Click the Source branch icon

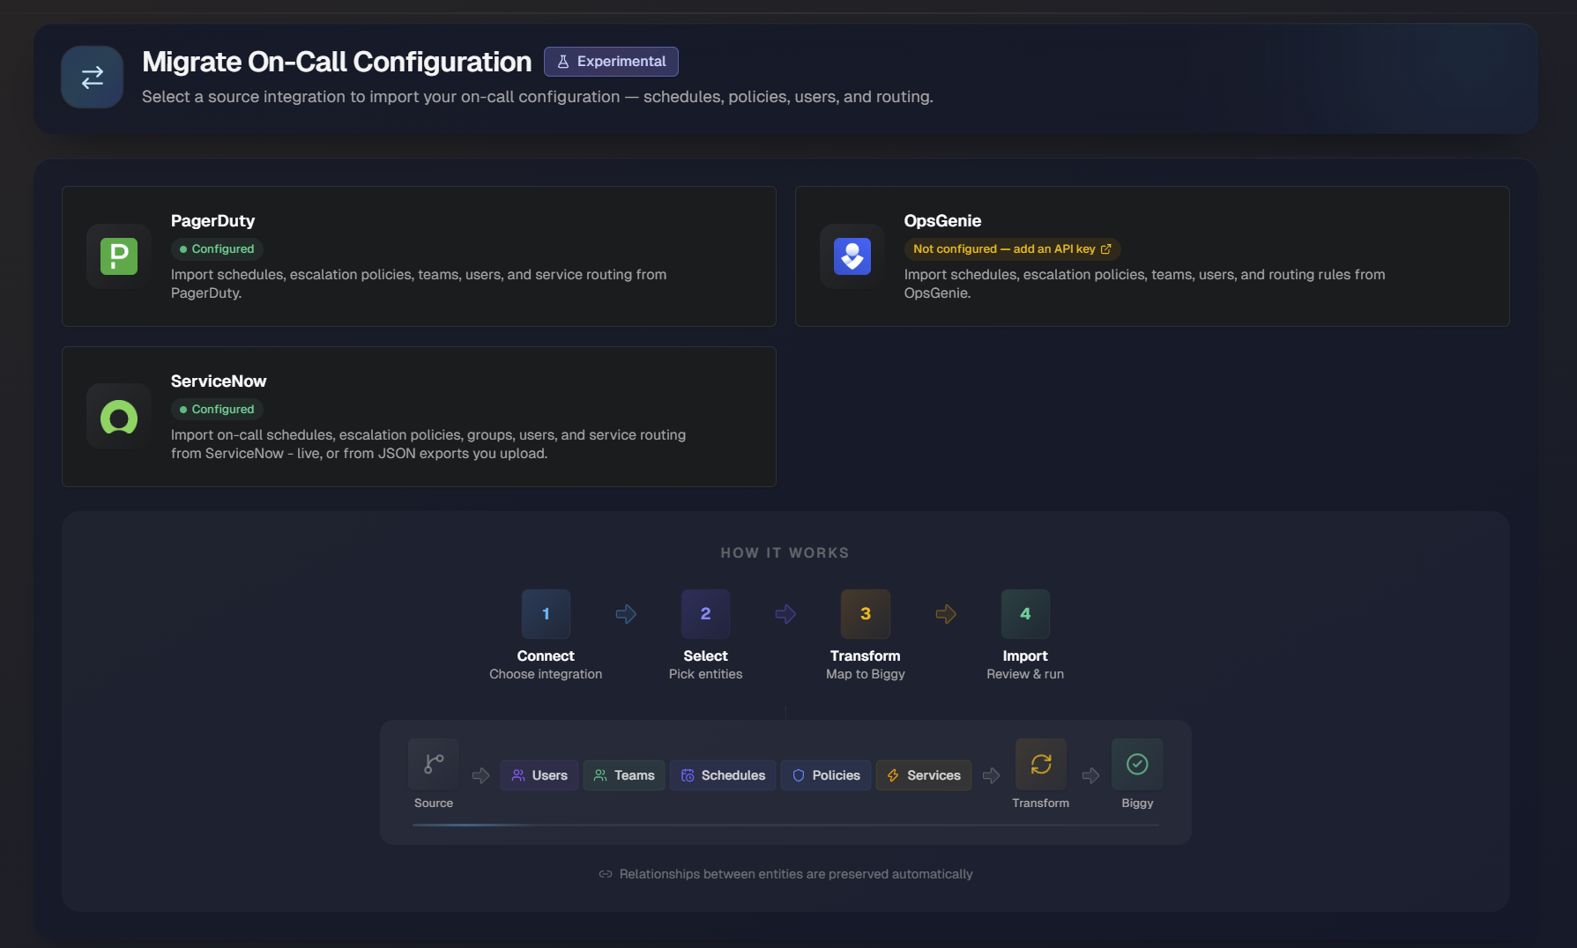434,764
